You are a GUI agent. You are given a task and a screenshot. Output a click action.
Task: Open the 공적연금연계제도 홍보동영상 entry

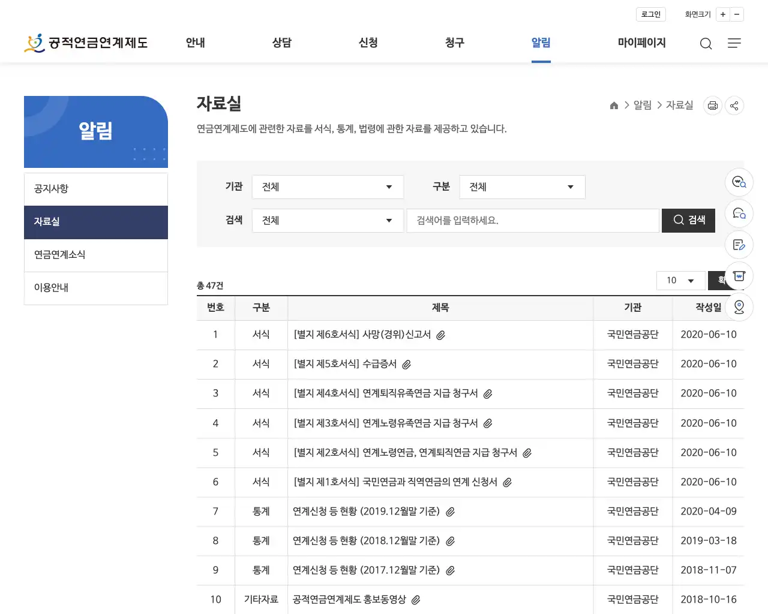point(349,600)
